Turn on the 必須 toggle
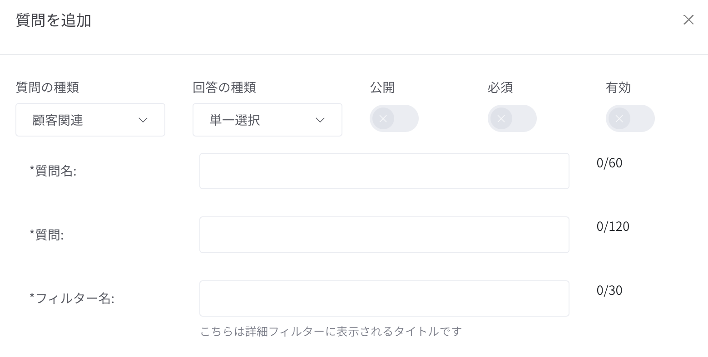The image size is (708, 357). click(x=512, y=118)
